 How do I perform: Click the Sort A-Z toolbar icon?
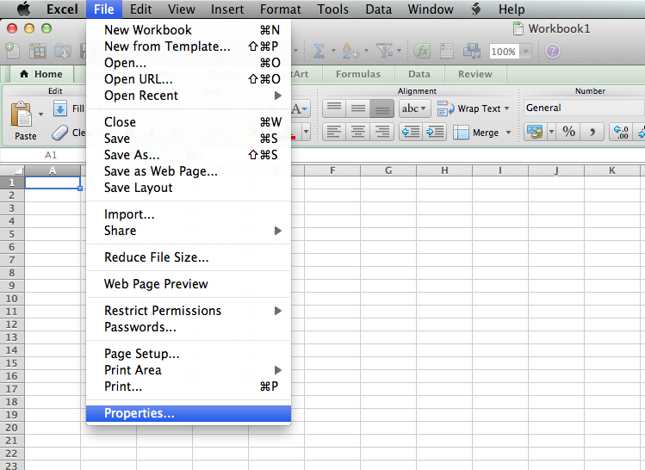(x=350, y=51)
